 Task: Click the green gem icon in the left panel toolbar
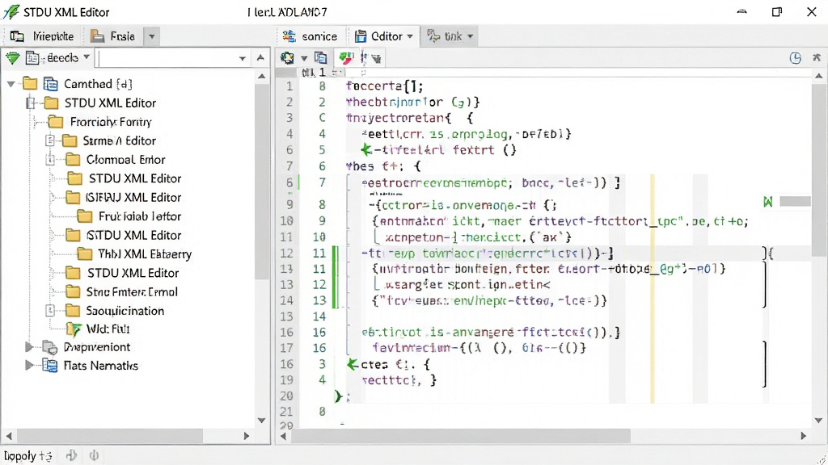tap(13, 58)
